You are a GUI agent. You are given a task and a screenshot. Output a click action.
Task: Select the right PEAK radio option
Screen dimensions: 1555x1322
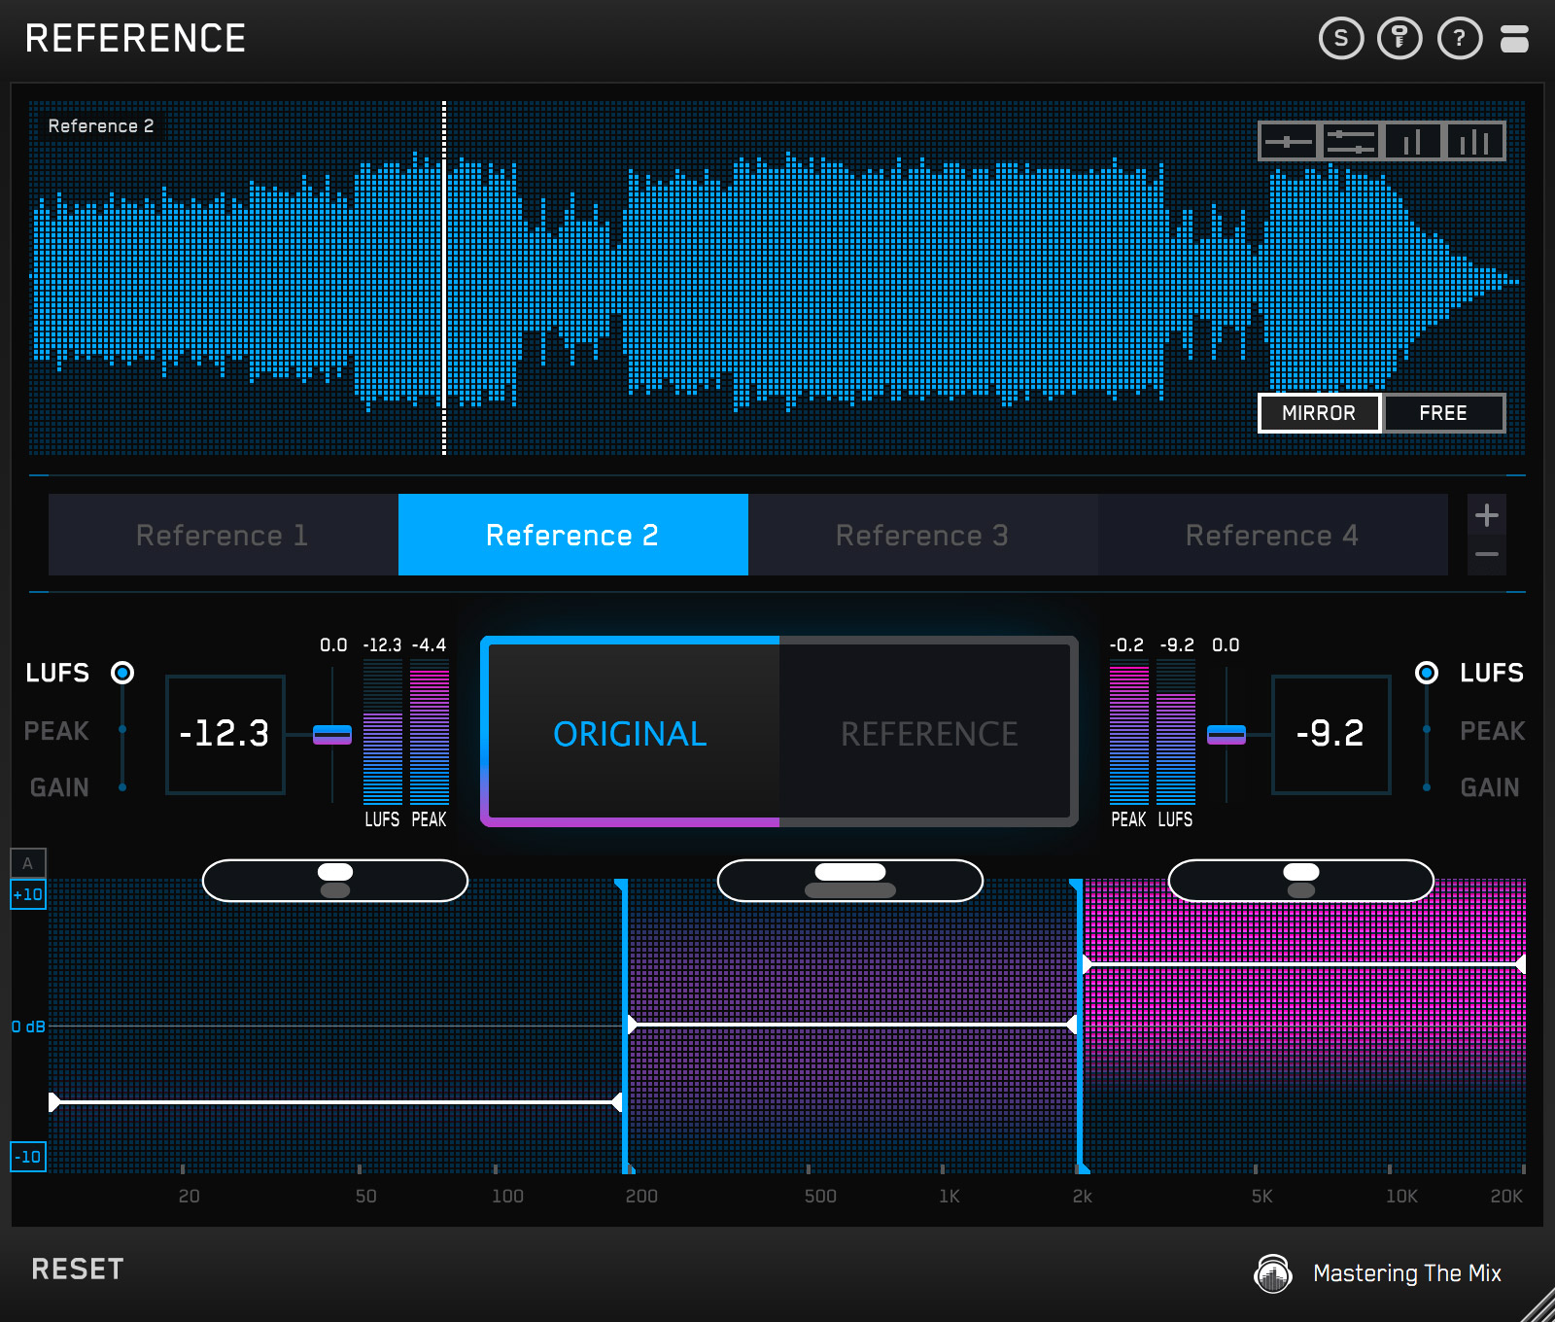coord(1426,729)
